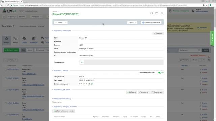216x121 pixels.
Task: Click Удалить for order 652
Action: pyautogui.click(x=204, y=73)
